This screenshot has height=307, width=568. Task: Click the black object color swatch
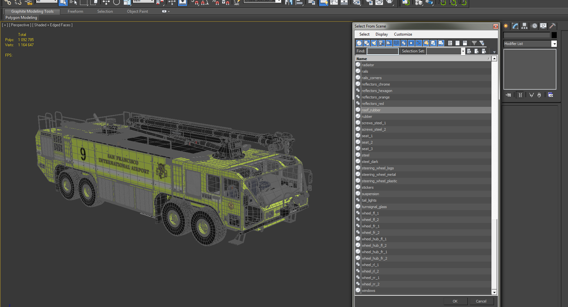554,35
